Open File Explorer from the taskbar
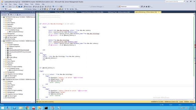Viewport: 196px width, 110px height. [x=21, y=108]
